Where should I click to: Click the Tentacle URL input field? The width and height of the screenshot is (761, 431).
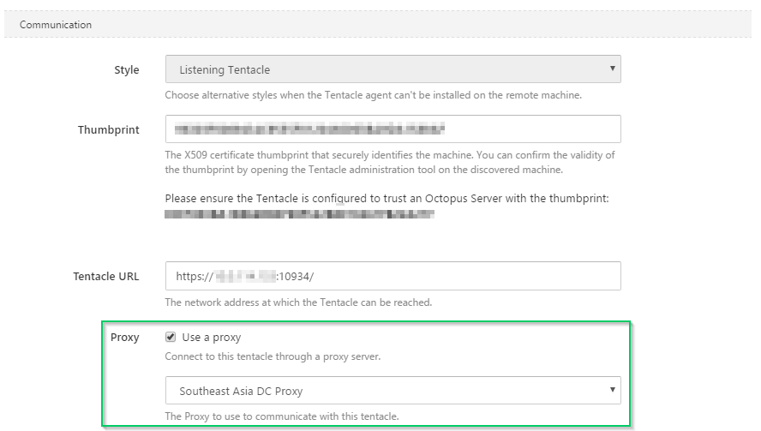click(392, 276)
